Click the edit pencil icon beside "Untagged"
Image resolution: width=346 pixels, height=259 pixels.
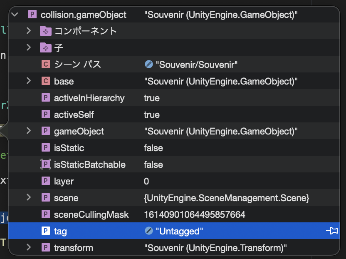149,231
